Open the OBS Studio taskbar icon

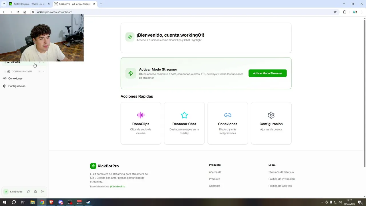pyautogui.click(x=70, y=202)
